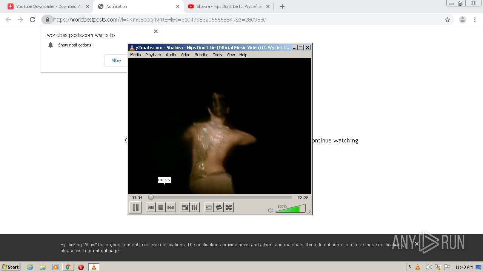Open the Chrome profile avatar
Viewport: 483px width, 272px height.
[x=463, y=20]
